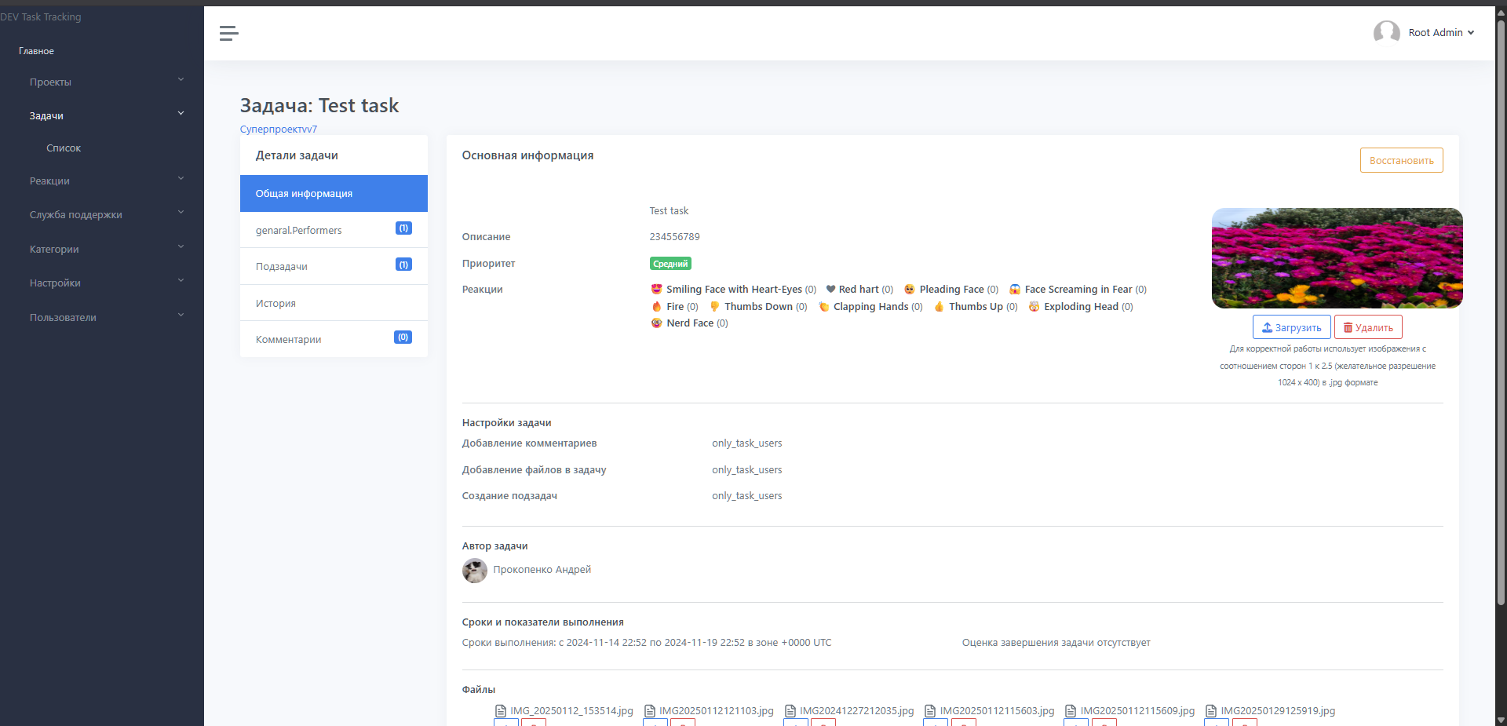Click the description value 234556789
The image size is (1507, 726).
pos(674,237)
